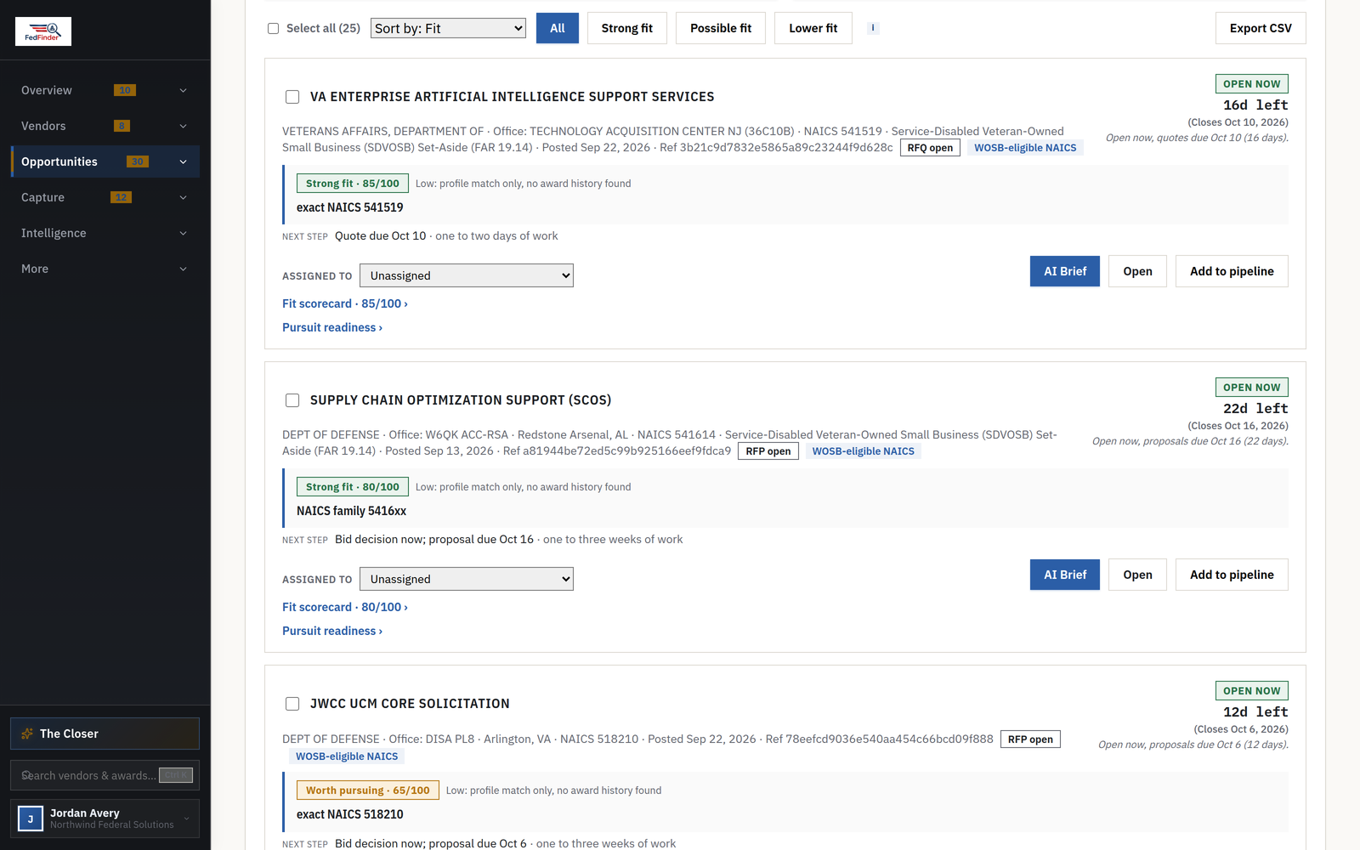Click Jordan Avery's avatar icon
1360x850 pixels.
coord(31,819)
